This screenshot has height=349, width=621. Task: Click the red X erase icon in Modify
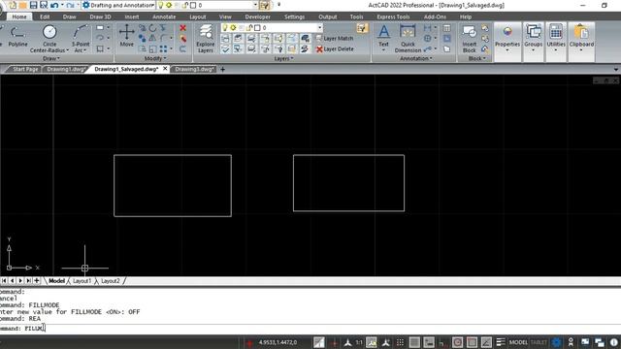(x=182, y=28)
